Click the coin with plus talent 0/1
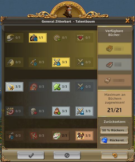 point(61,38)
